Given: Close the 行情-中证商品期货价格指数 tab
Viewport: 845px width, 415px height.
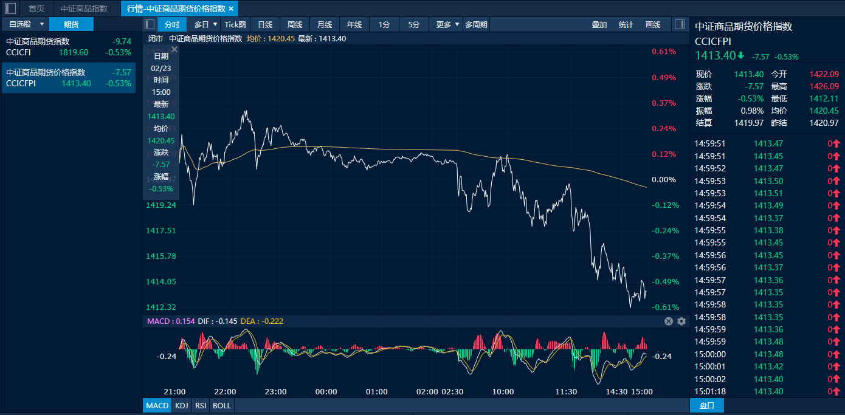Looking at the screenshot, I should [x=231, y=9].
